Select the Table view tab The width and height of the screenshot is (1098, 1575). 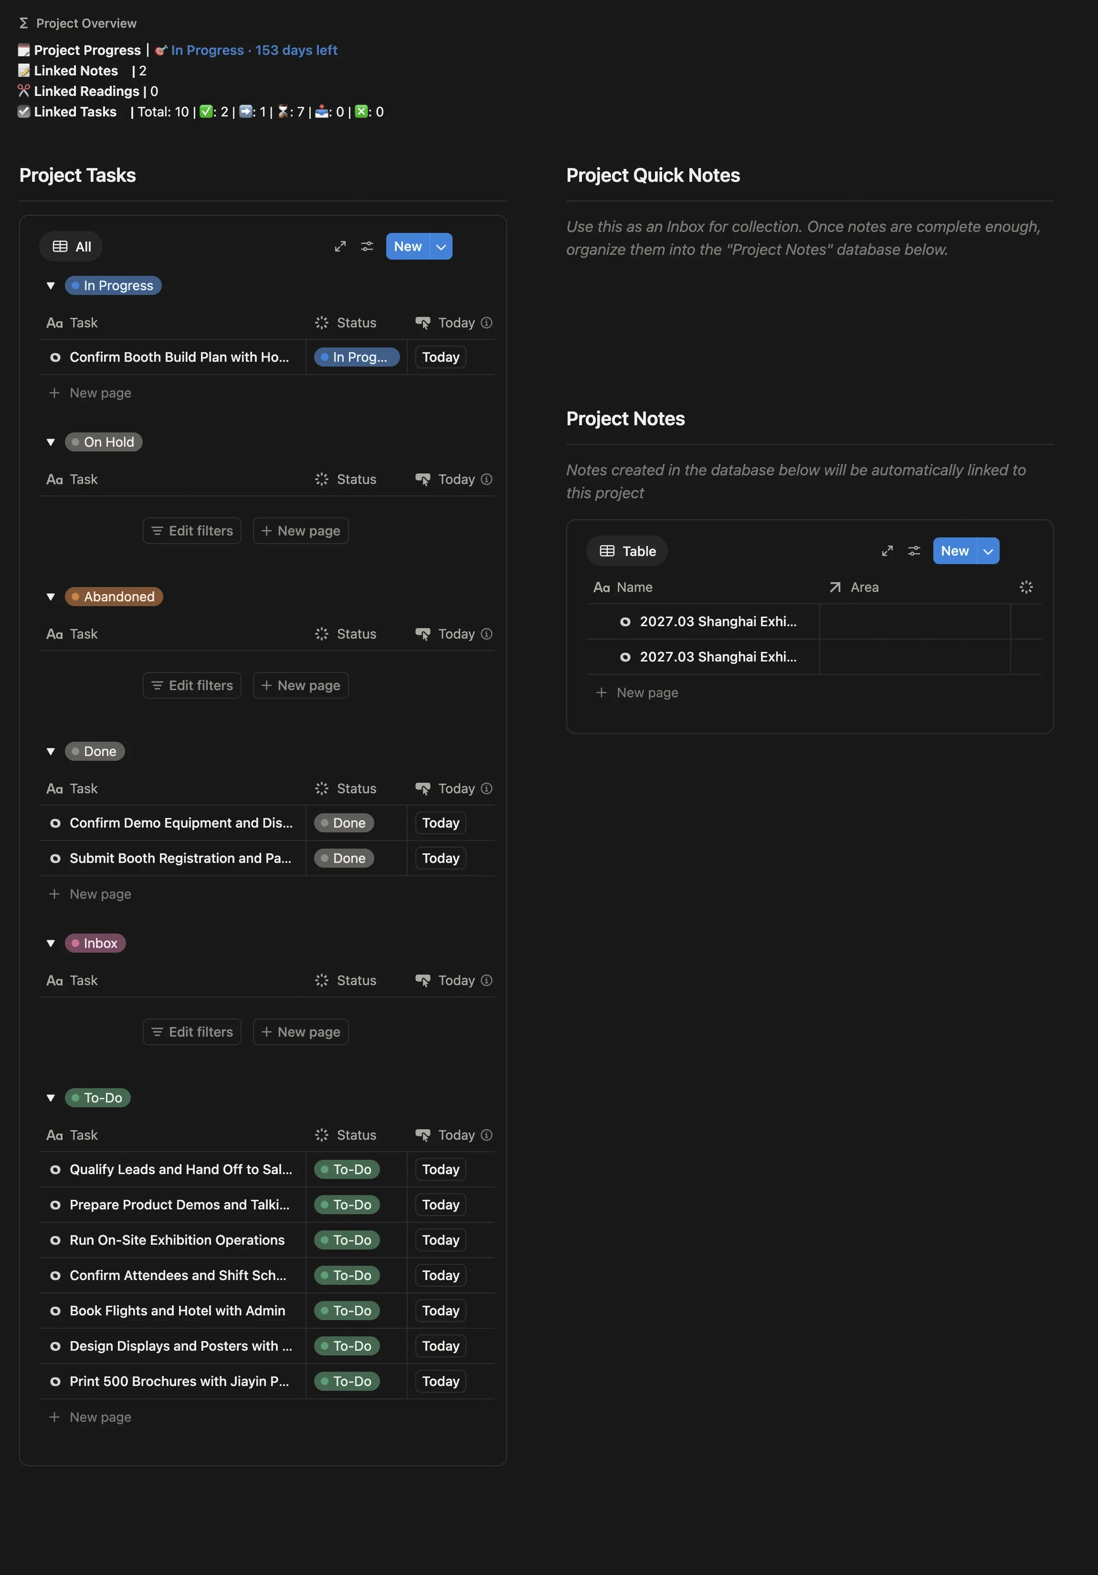[x=627, y=551]
